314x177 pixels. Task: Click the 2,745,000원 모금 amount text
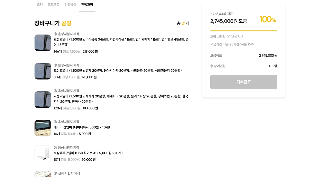(228, 21)
